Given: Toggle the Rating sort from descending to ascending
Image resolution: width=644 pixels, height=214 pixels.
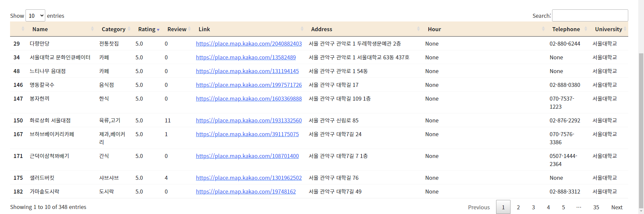Looking at the screenshot, I should pos(158,29).
